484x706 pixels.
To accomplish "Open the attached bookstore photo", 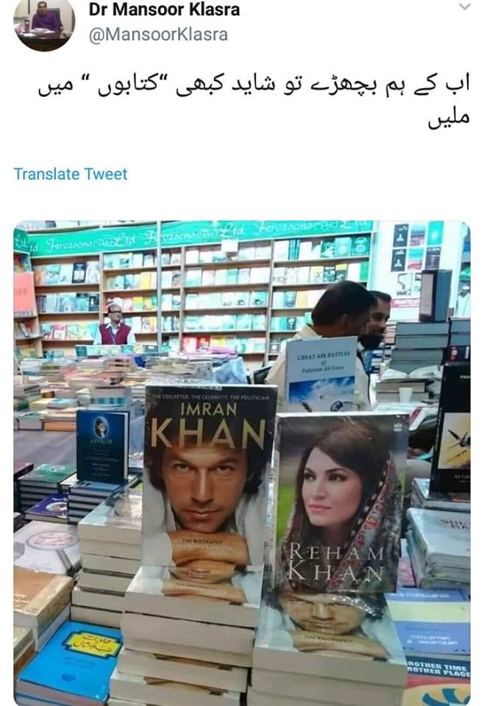I will tap(242, 463).
